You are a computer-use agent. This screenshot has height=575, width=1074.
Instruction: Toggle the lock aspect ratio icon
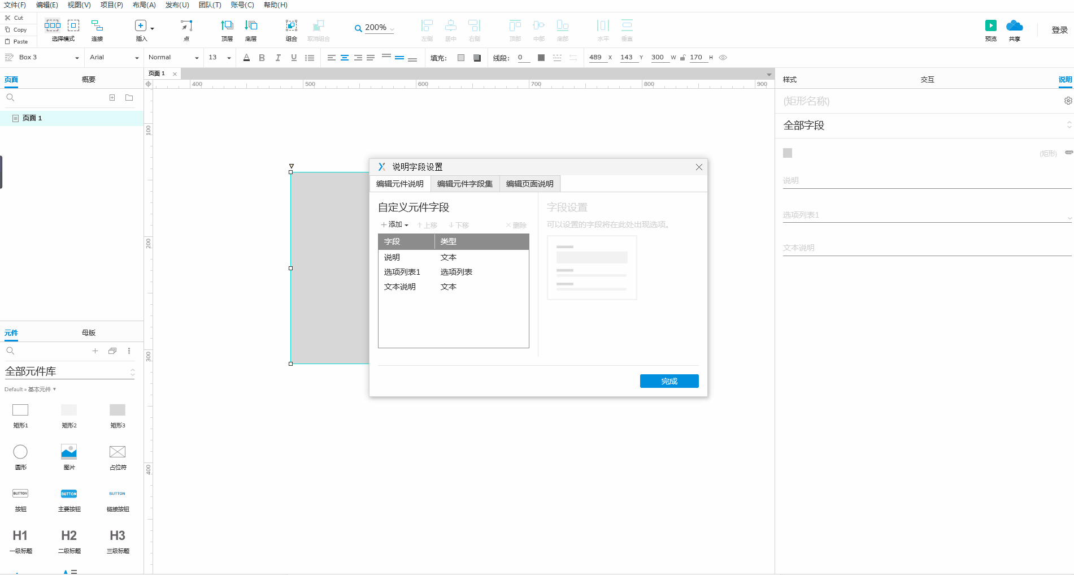pyautogui.click(x=682, y=58)
